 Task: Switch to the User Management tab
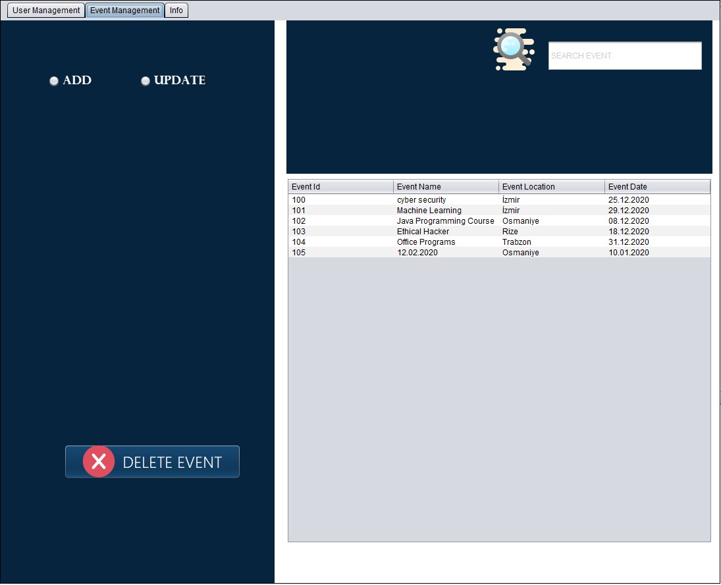point(46,10)
